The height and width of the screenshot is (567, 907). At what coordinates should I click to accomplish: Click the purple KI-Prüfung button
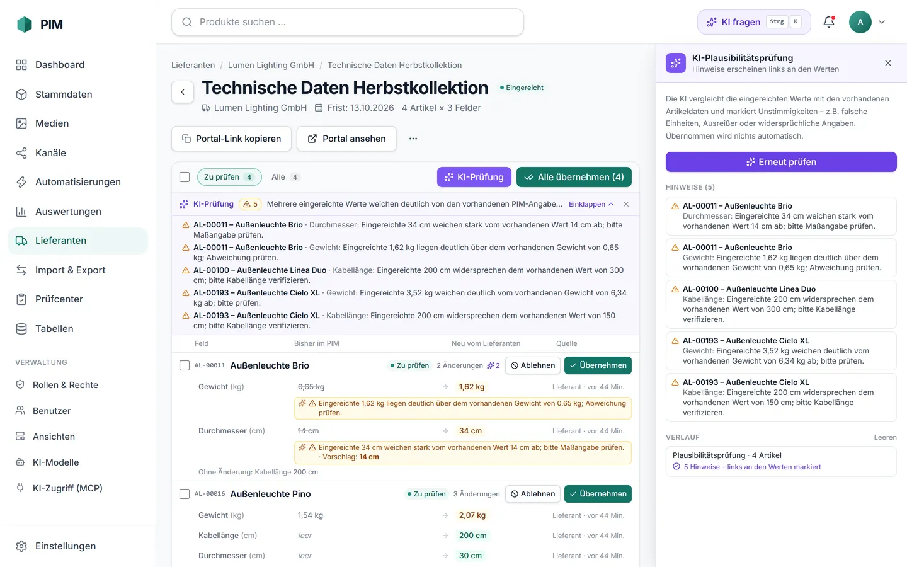pos(474,177)
